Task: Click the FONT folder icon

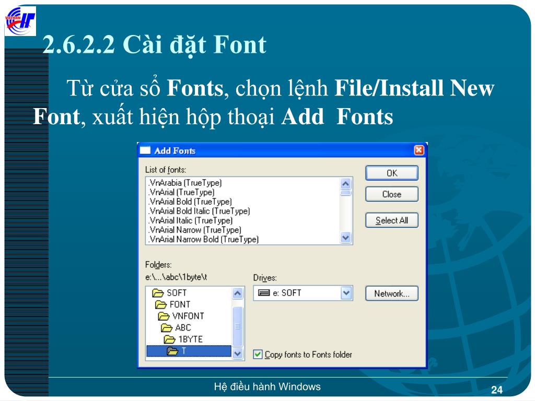Action: click(160, 304)
